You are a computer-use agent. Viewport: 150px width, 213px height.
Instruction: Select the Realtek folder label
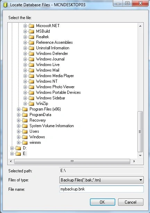click(42, 37)
